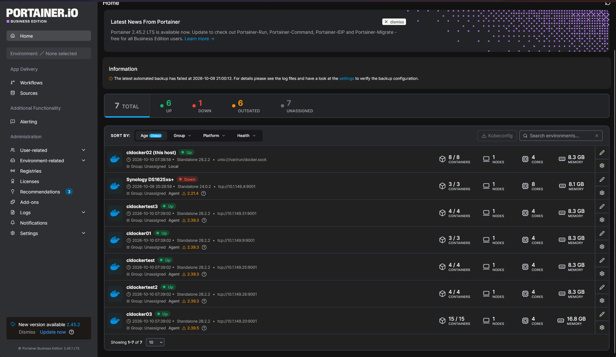
Task: Filter by 6 Up environments
Action: (x=166, y=106)
